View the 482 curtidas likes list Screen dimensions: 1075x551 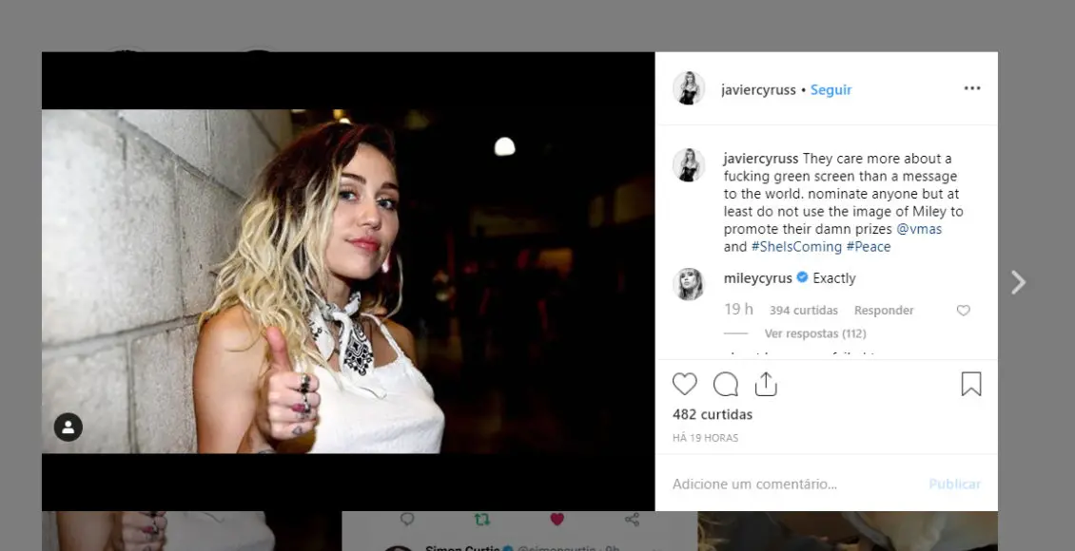tap(712, 414)
